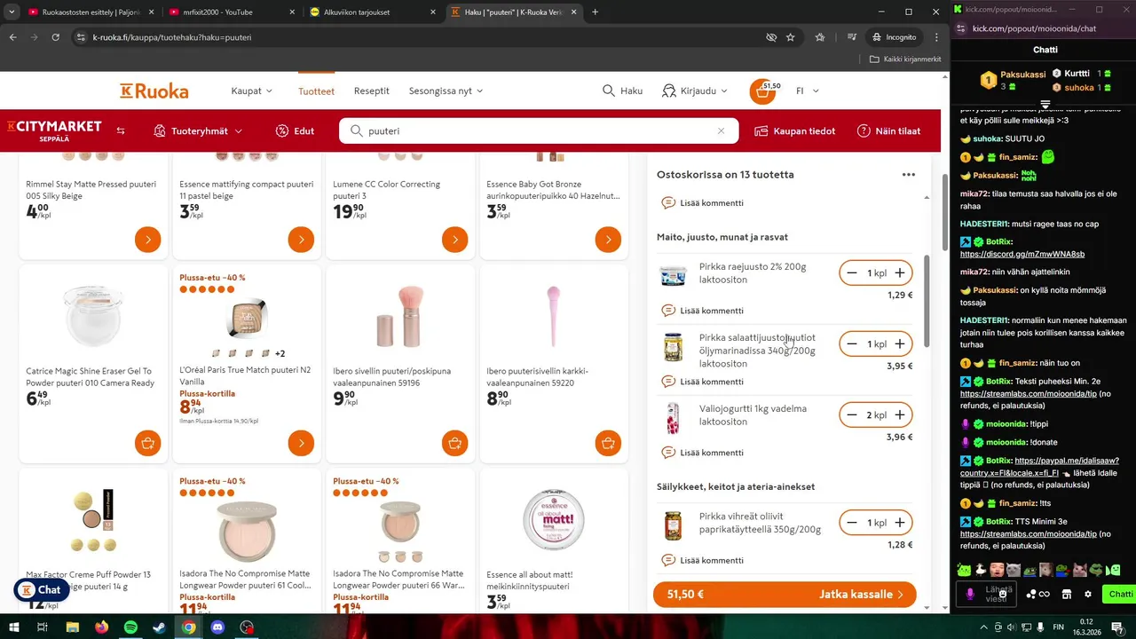Click the Isadora 66 Warm shade swatches

tap(399, 556)
